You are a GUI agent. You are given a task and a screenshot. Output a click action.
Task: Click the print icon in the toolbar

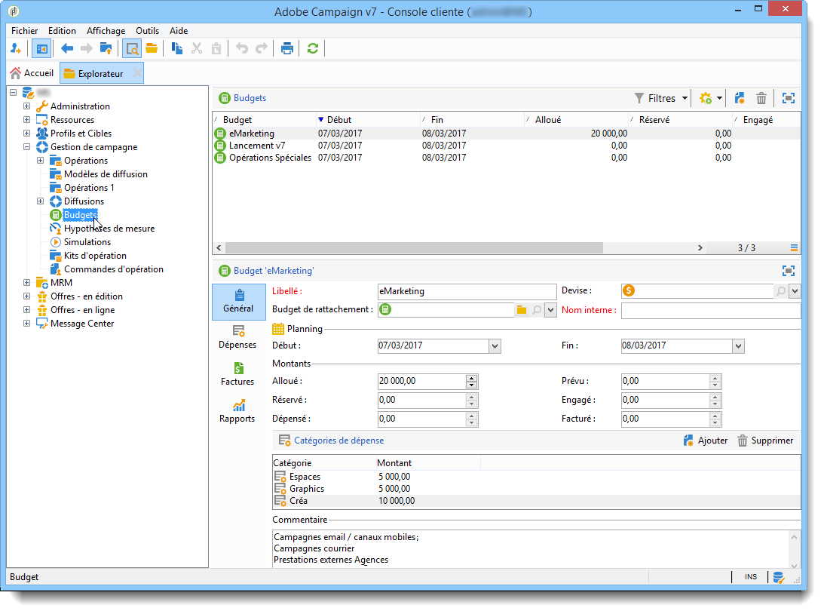tap(287, 48)
